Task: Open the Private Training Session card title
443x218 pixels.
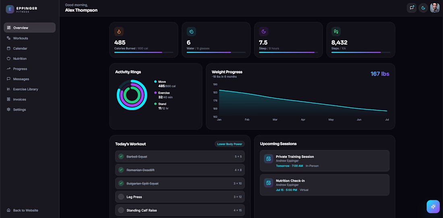Action: click(x=295, y=156)
